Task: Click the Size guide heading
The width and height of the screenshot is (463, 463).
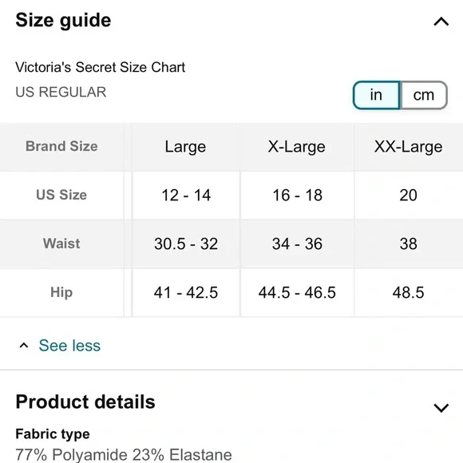Action: pyautogui.click(x=63, y=21)
